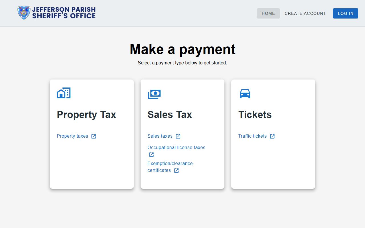The image size is (365, 228).
Task: Click the 'Sales Tax' card title
Action: 170,115
